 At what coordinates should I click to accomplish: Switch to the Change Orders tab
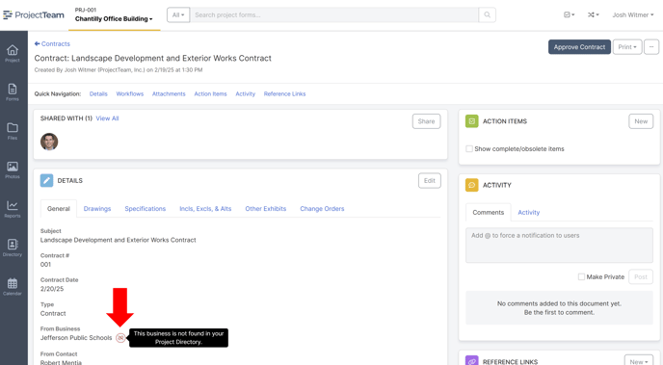322,209
